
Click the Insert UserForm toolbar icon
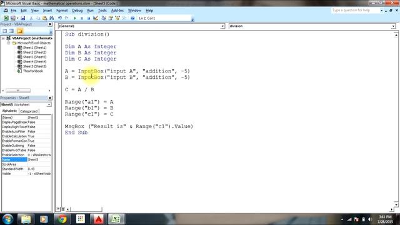tap(12, 18)
